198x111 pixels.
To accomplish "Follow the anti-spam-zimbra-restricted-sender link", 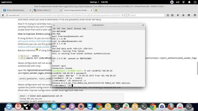I will tap(35, 41).
